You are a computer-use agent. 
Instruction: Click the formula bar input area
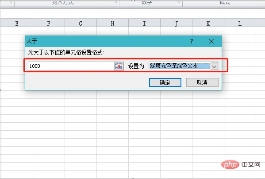pyautogui.click(x=133, y=13)
